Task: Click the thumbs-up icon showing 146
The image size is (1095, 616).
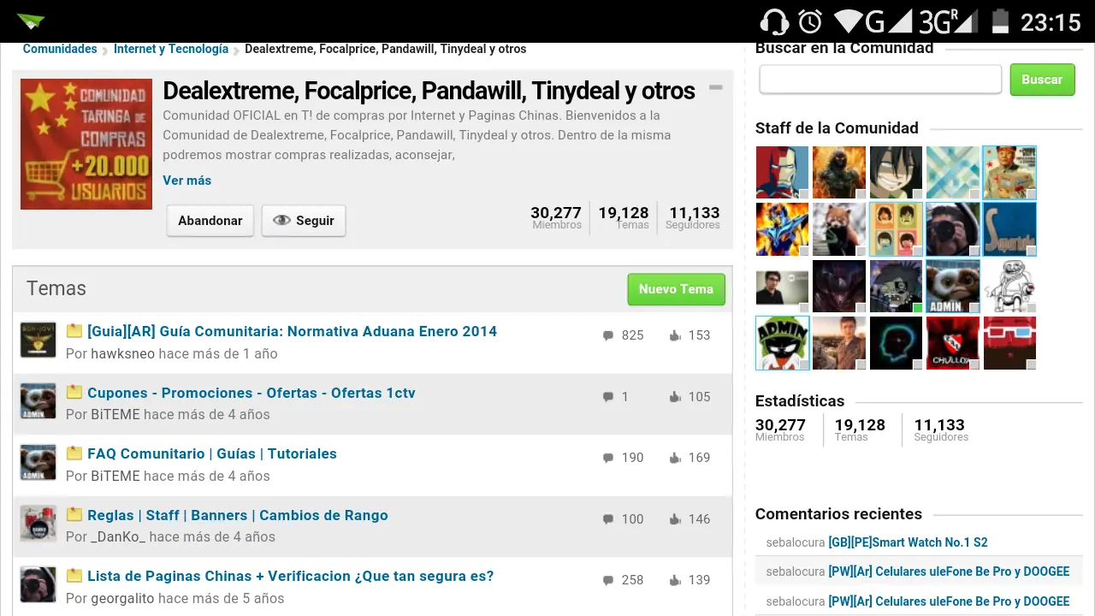Action: click(675, 519)
